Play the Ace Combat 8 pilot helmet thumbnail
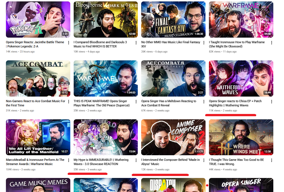 pyautogui.click(x=173, y=79)
